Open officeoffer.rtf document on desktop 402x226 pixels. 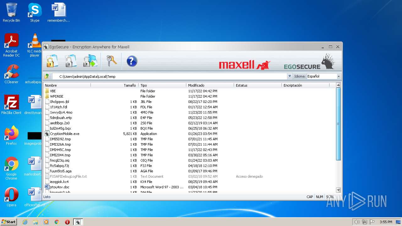pyautogui.click(x=35, y=197)
